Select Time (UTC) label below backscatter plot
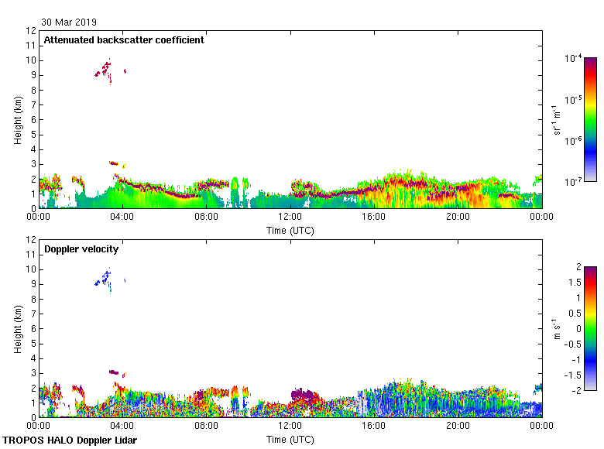 [x=290, y=230]
